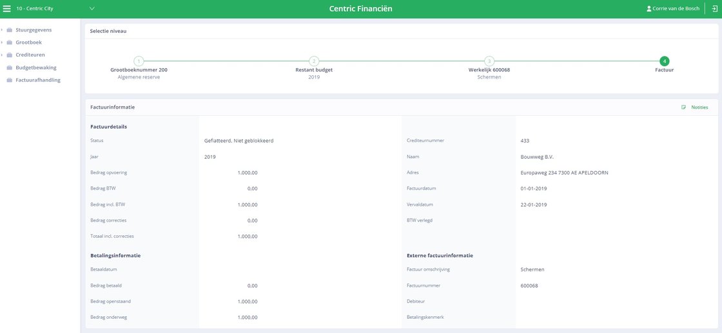
Task: Open Stuurgegevens in the sidebar
Action: point(34,30)
